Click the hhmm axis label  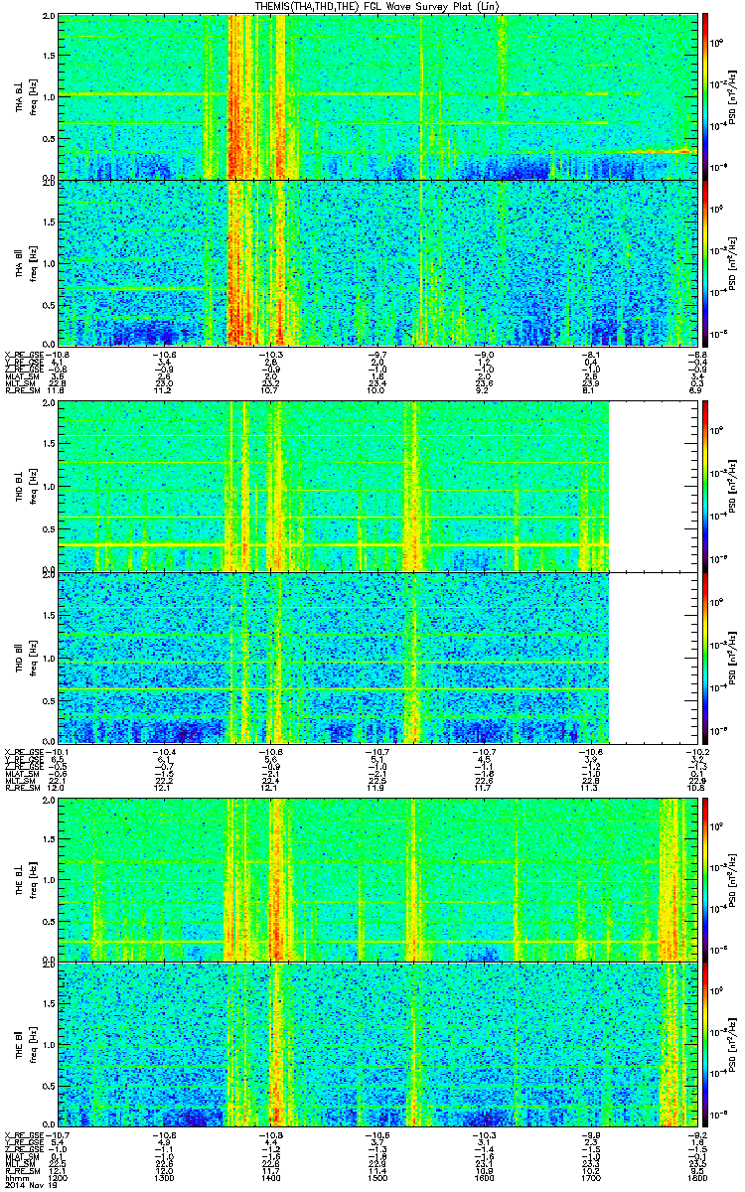pos(15,1179)
